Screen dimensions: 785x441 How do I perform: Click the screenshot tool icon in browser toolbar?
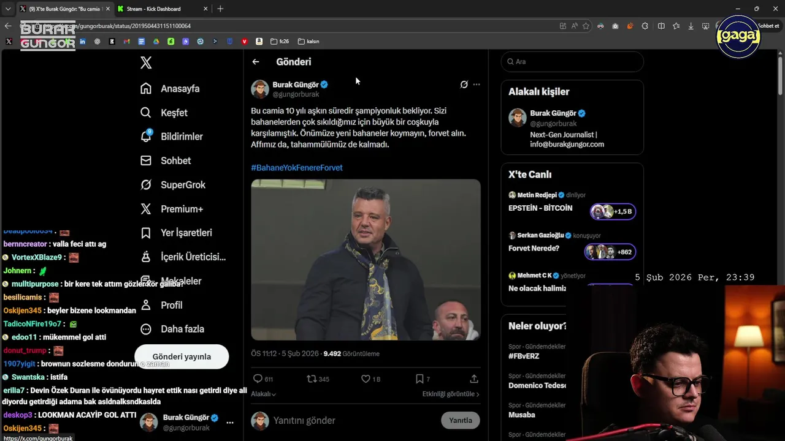click(x=706, y=26)
